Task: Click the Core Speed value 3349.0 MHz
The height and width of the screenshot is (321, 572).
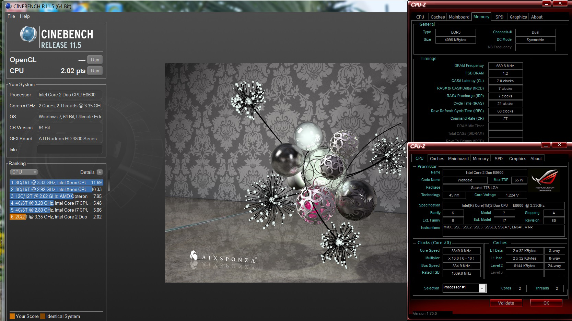Action: coord(461,251)
